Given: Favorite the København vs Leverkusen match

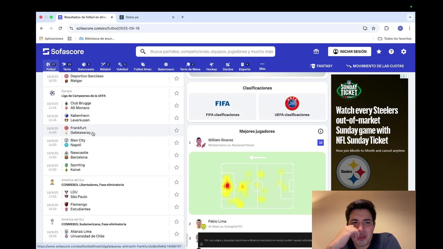Looking at the screenshot, I should point(177,118).
